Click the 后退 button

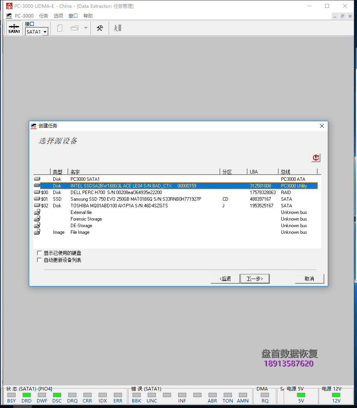pyautogui.click(x=225, y=279)
